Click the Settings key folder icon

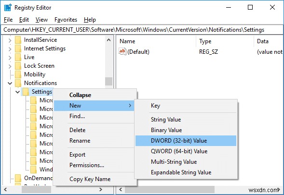[x=26, y=92]
